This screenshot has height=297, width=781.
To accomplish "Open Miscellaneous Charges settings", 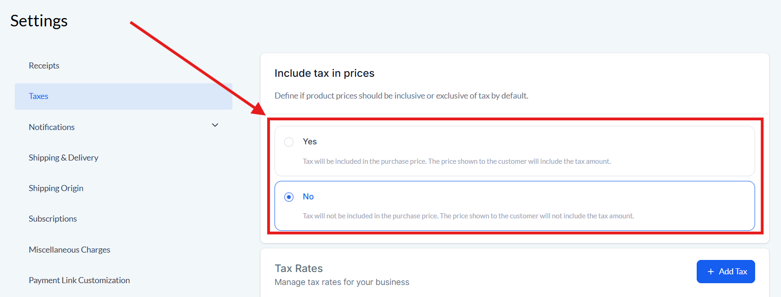I will pos(69,250).
